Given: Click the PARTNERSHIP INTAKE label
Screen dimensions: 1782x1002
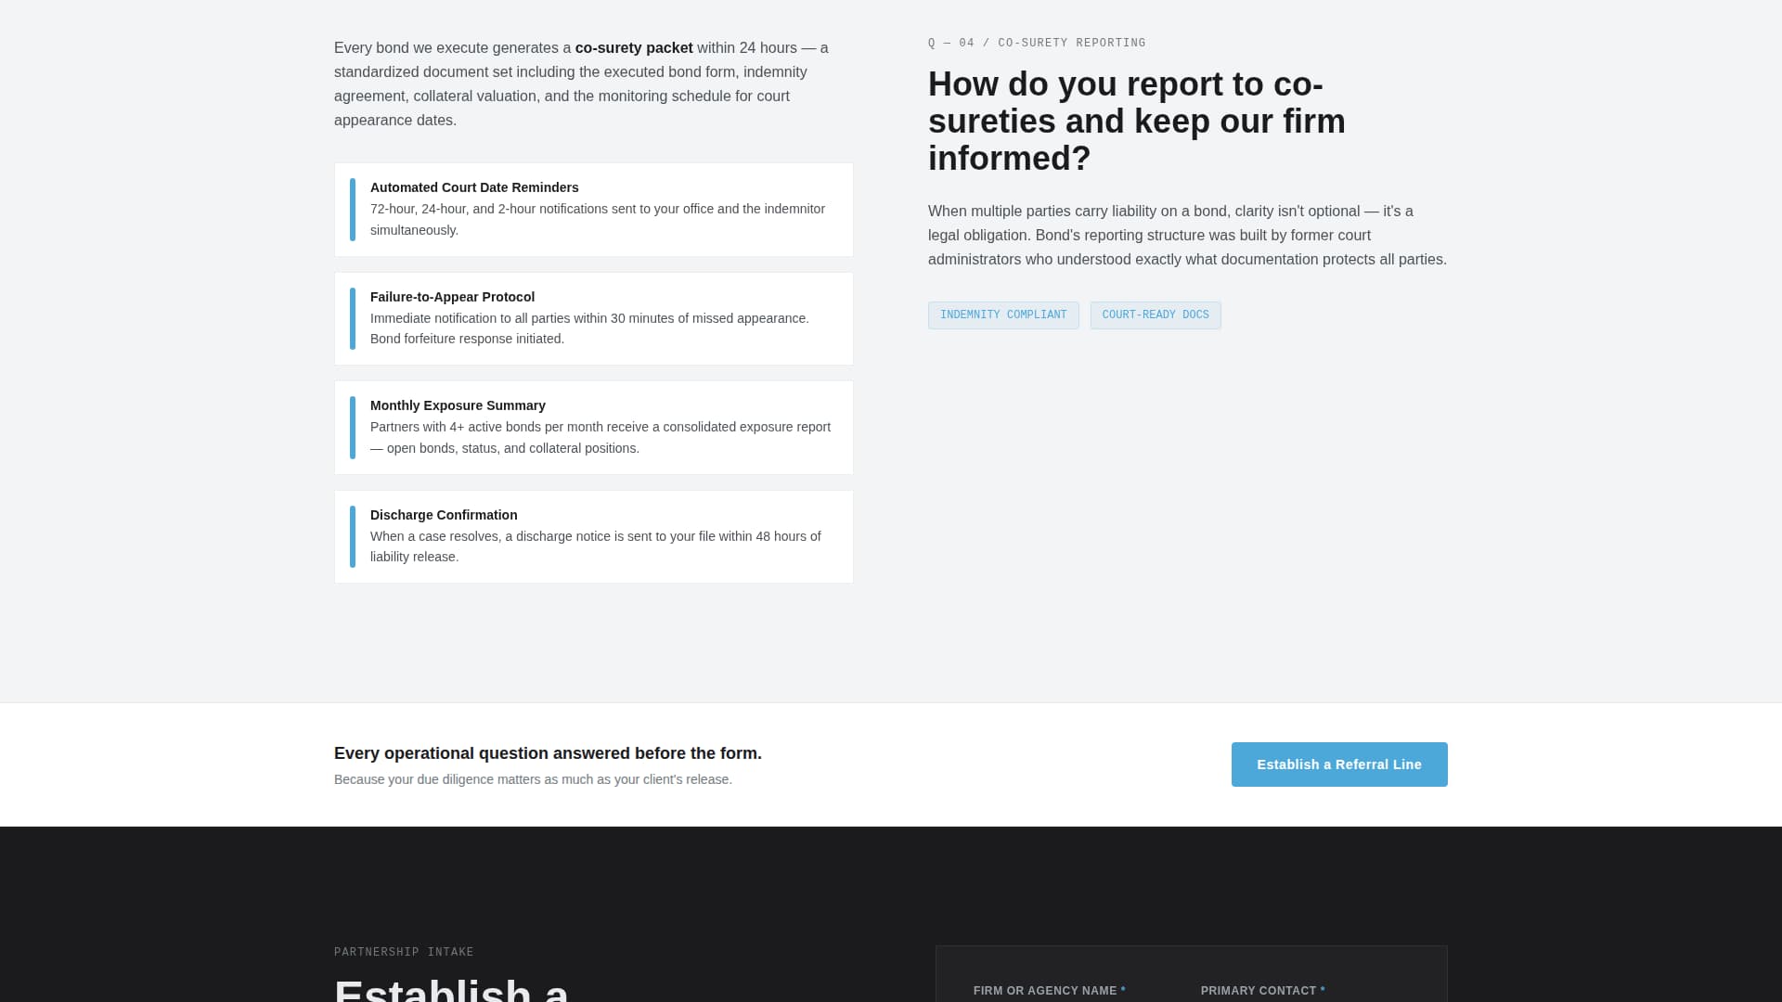Looking at the screenshot, I should coord(404,953).
